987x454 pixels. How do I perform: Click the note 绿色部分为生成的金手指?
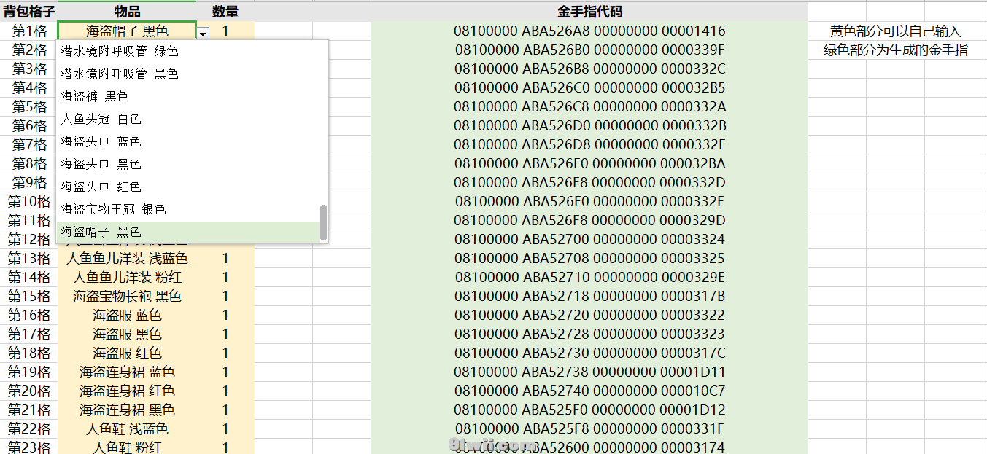click(896, 50)
